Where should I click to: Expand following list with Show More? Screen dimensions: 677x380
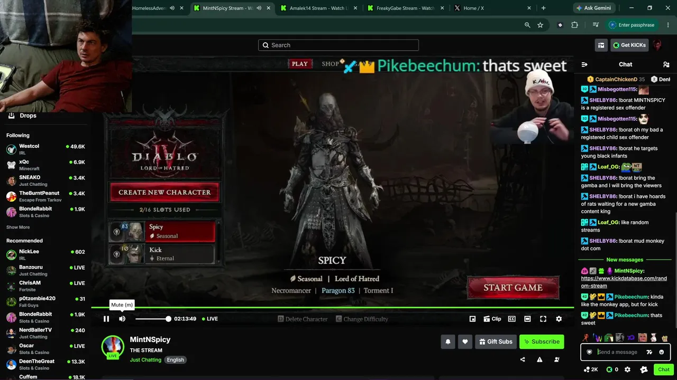(18, 227)
